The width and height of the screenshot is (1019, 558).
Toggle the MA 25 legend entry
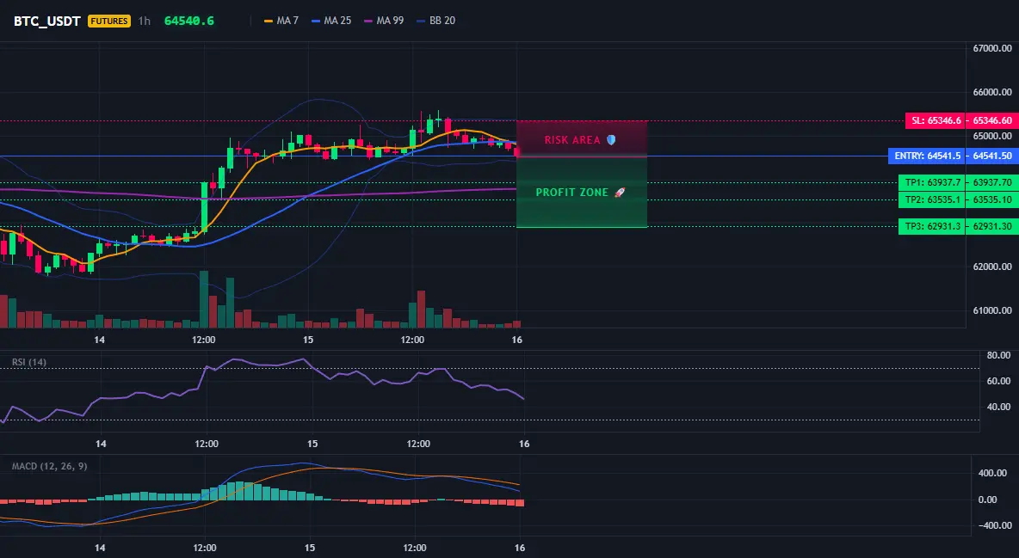pos(331,21)
